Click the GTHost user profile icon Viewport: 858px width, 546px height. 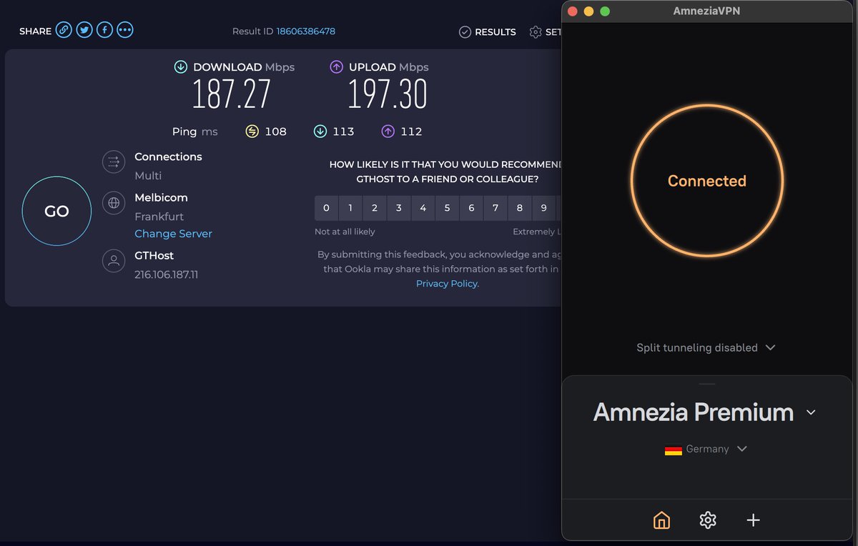point(113,261)
